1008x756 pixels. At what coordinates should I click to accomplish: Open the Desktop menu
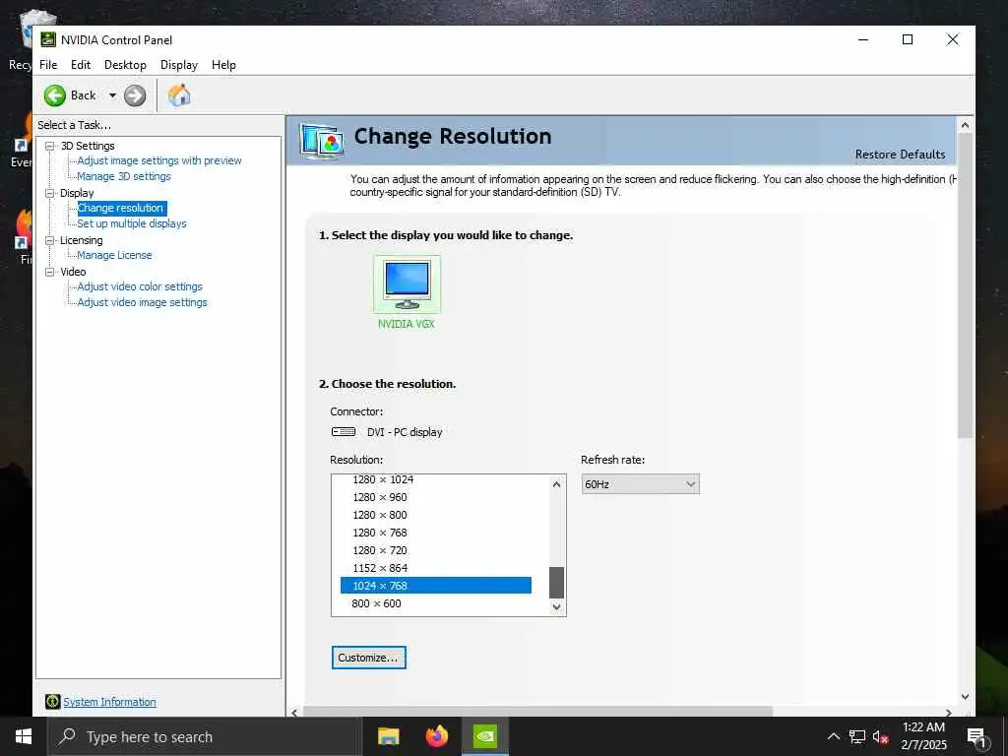pos(125,65)
